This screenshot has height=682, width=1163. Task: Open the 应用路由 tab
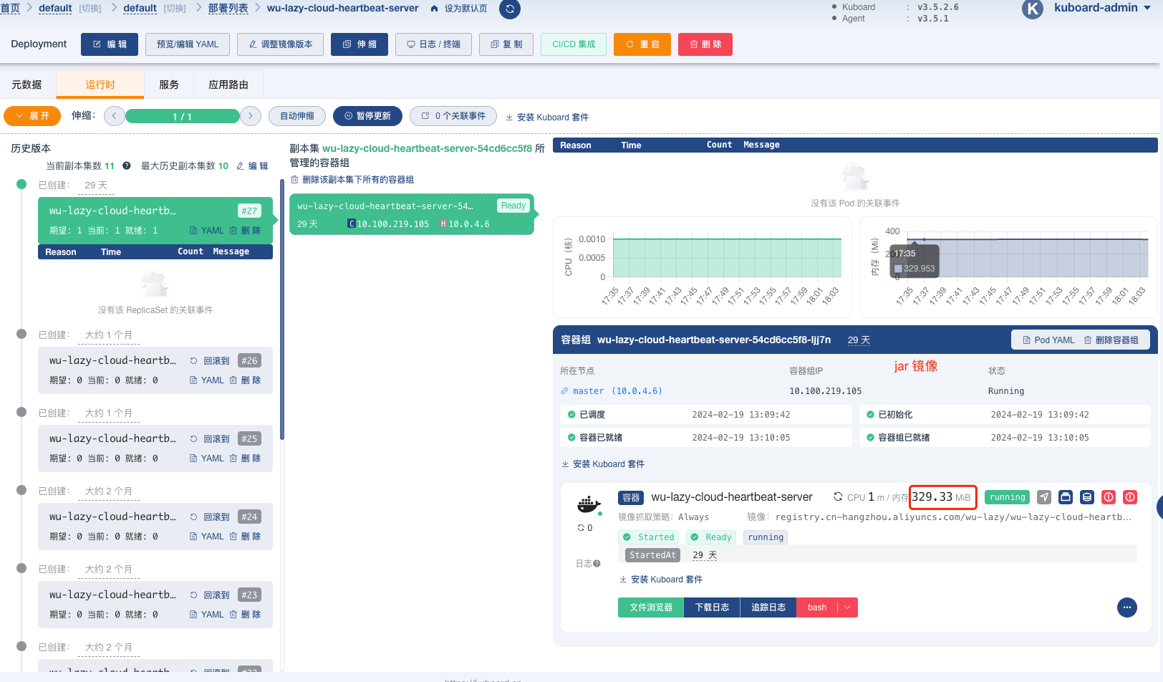228,85
